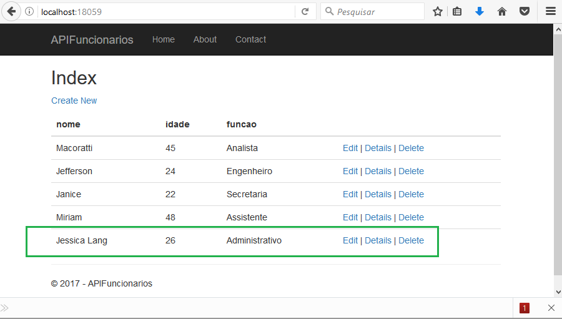Open the Contact nav item
This screenshot has height=319, width=562.
250,39
